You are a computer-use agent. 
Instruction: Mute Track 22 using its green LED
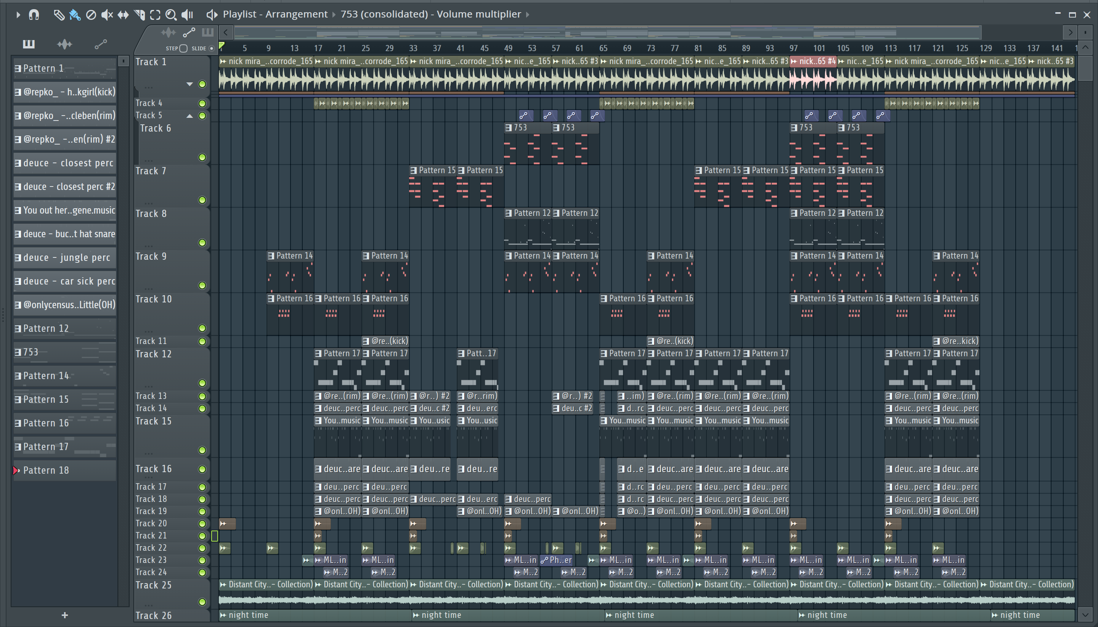click(x=202, y=548)
